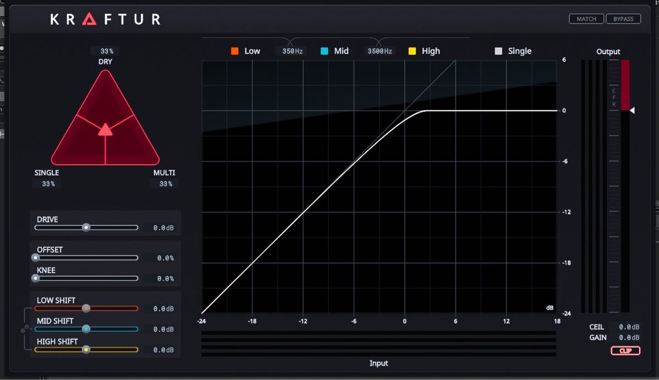Click the Low band label
The height and width of the screenshot is (380, 659).
252,51
